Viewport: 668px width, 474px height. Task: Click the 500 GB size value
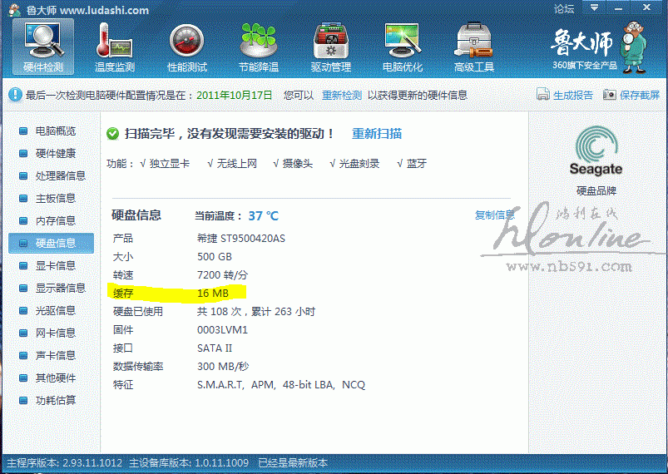pyautogui.click(x=215, y=257)
